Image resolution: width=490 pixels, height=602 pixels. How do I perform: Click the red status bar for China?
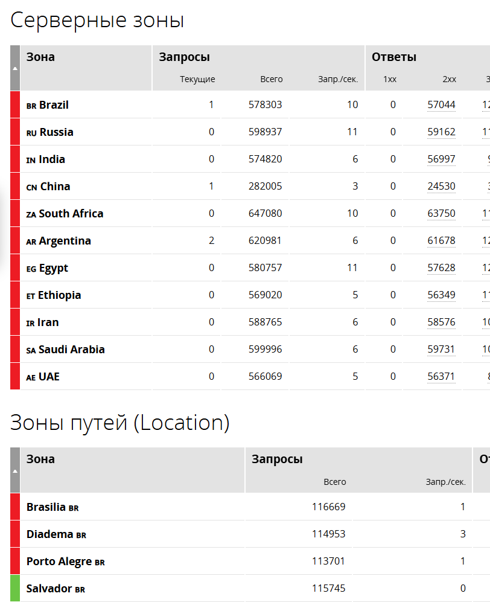(15, 186)
